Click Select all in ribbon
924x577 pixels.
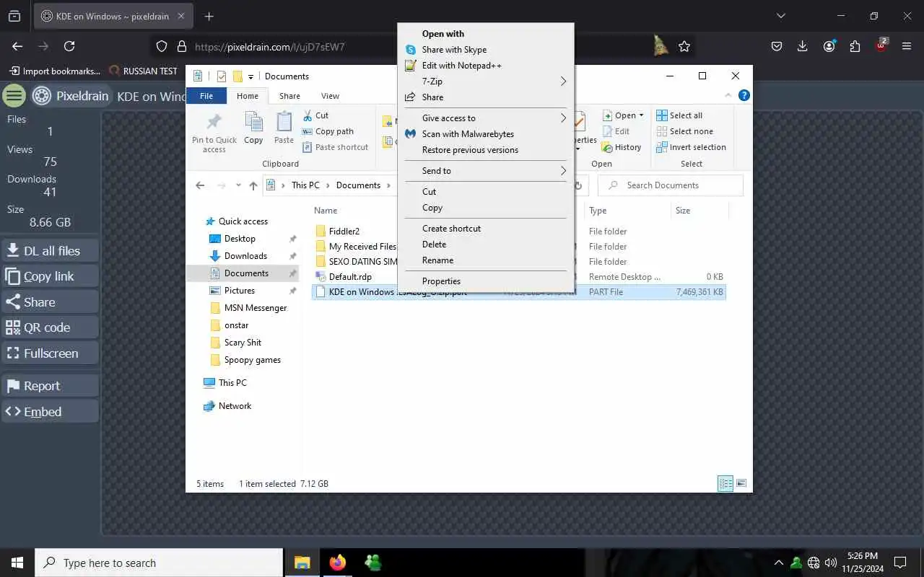[x=679, y=115]
